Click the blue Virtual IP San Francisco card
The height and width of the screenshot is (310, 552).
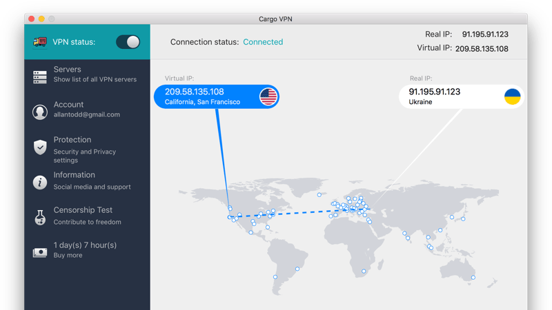tap(217, 96)
